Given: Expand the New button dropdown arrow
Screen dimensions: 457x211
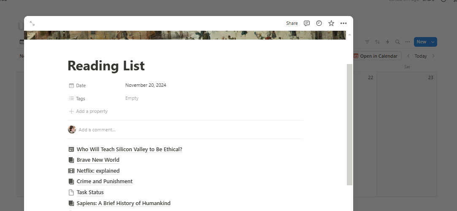Looking at the screenshot, I should 433,42.
